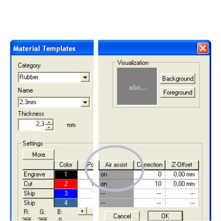Screen dimensions: 221x221
Task: Choose the Background visualization button
Action: click(178, 79)
